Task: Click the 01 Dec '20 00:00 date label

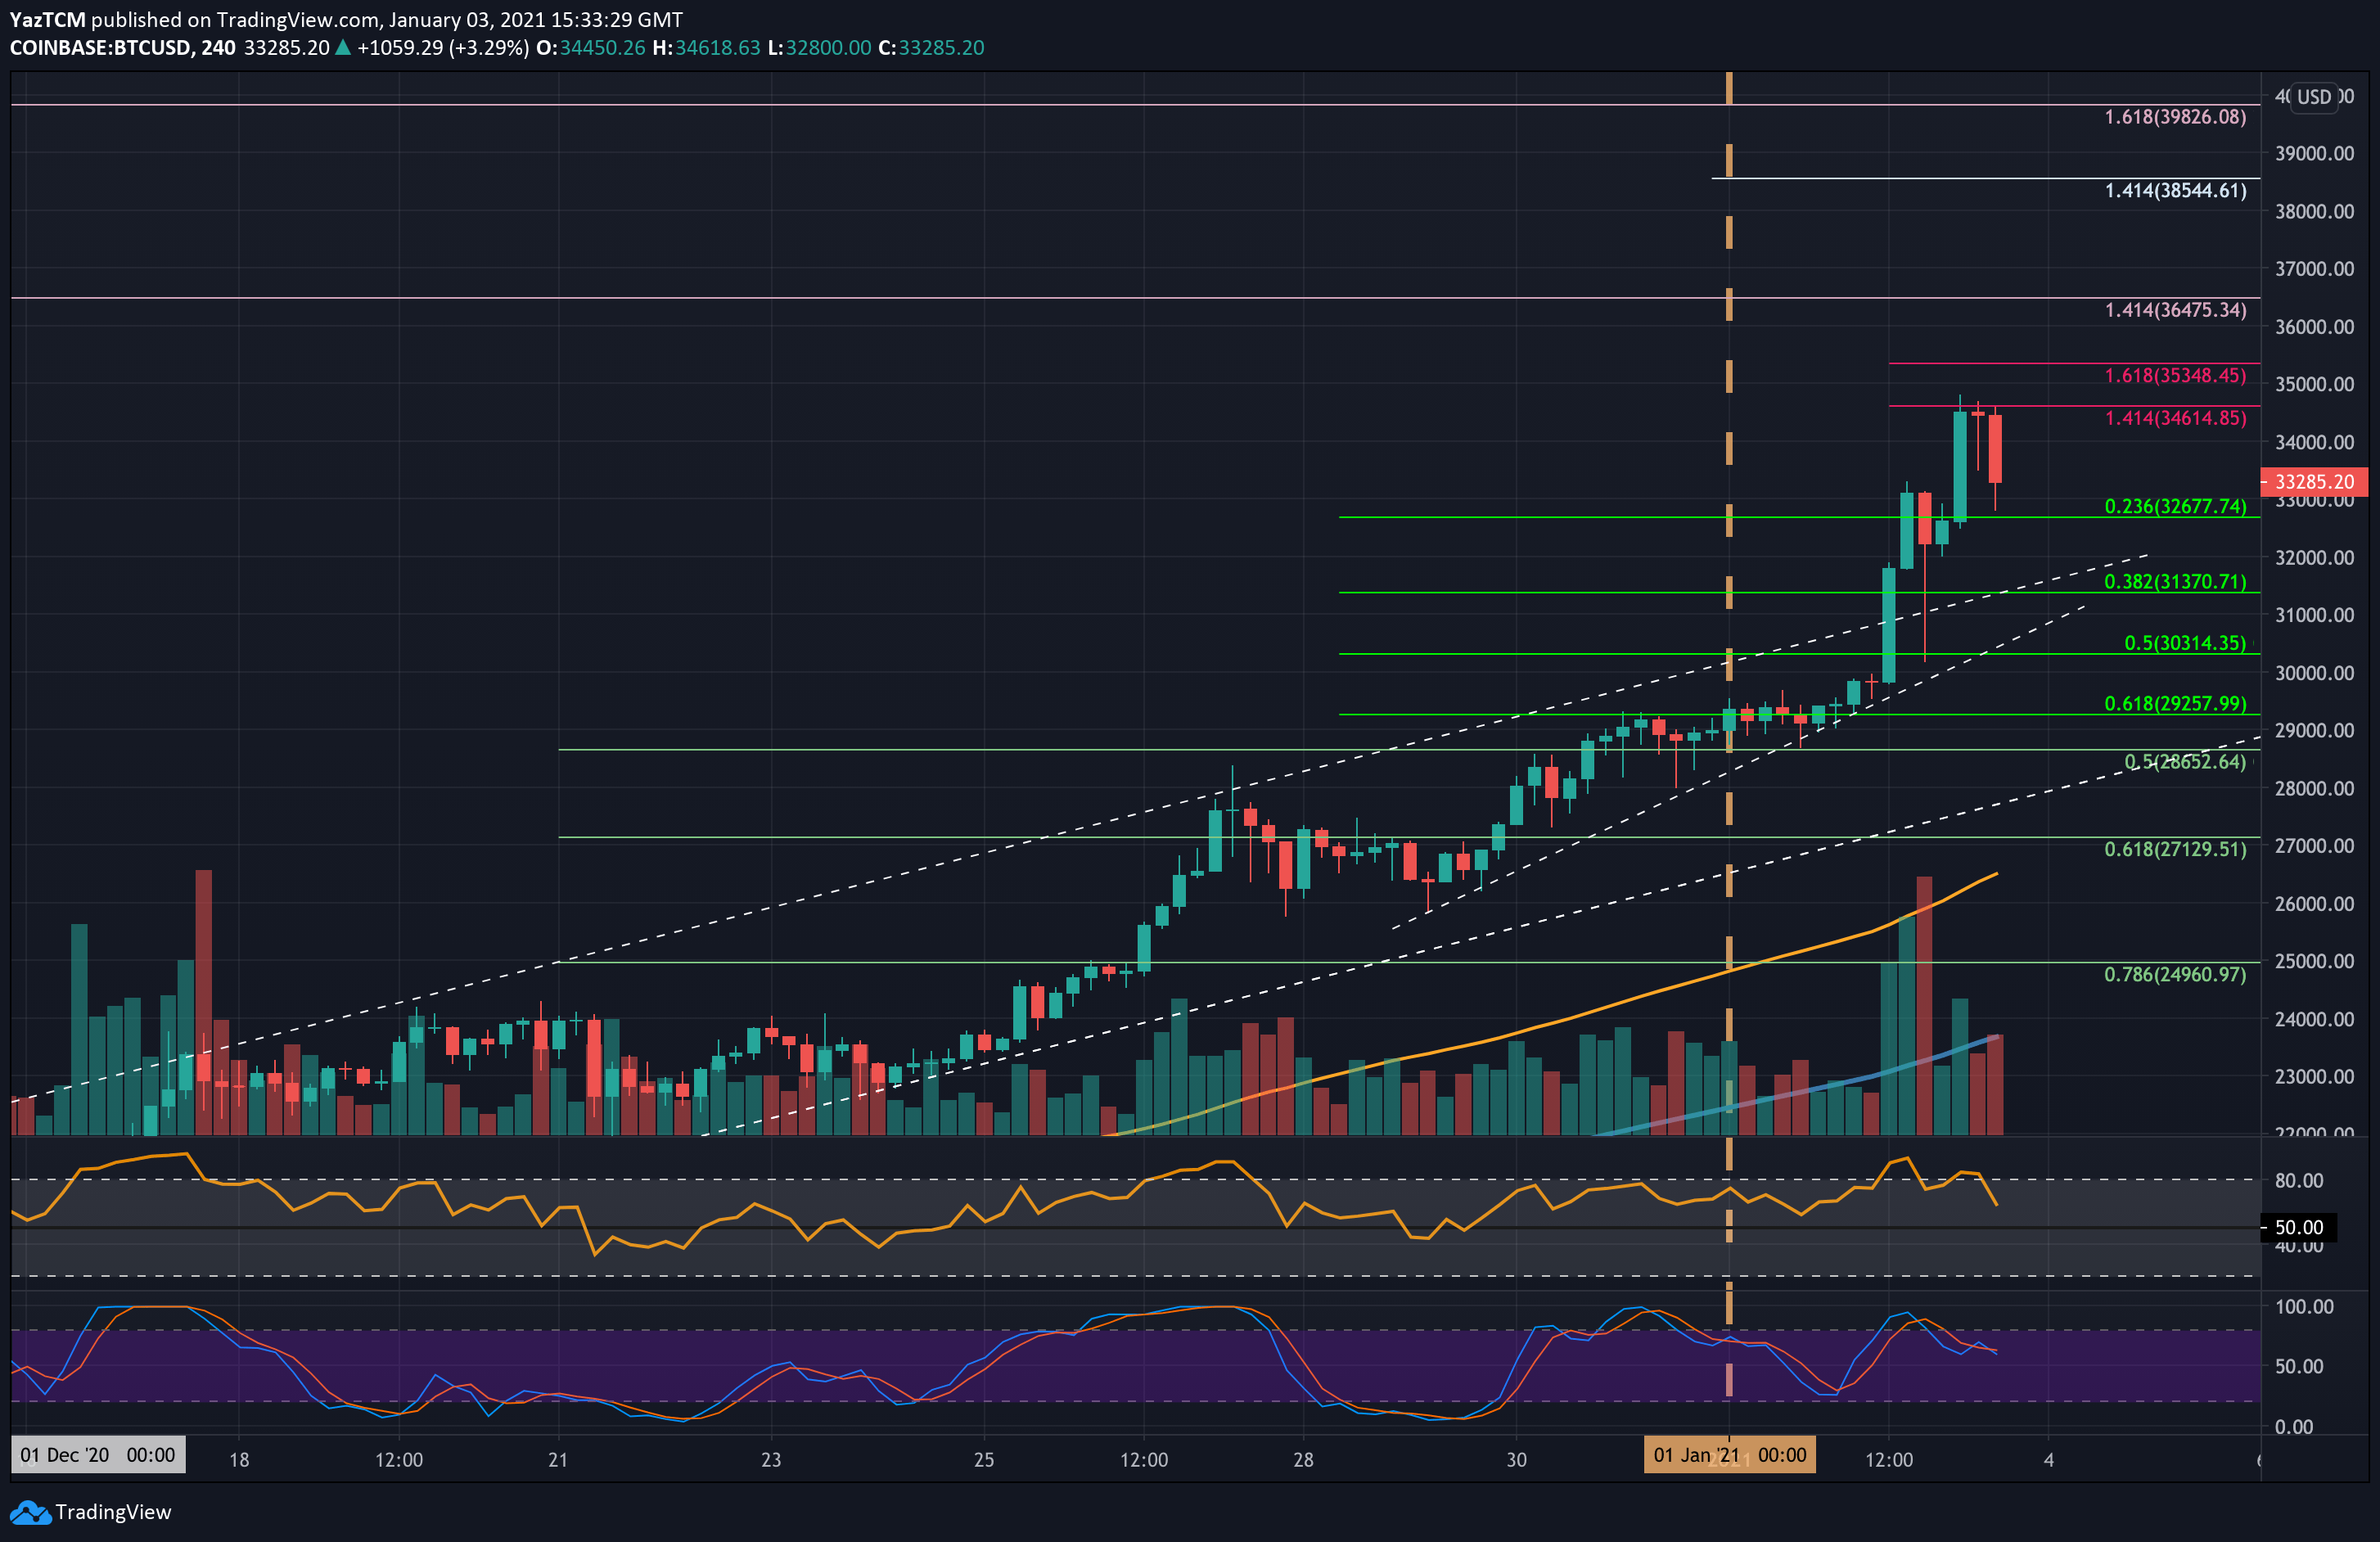Action: [x=98, y=1455]
